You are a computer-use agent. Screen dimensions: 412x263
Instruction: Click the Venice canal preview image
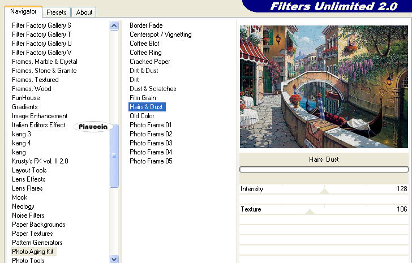(x=324, y=87)
